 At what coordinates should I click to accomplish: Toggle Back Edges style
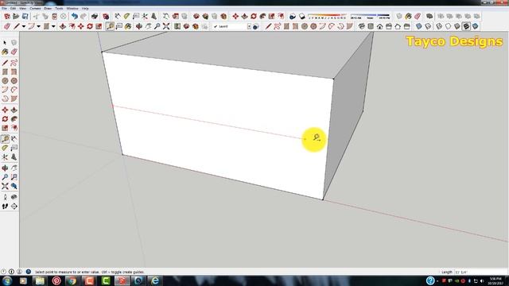coord(428,26)
